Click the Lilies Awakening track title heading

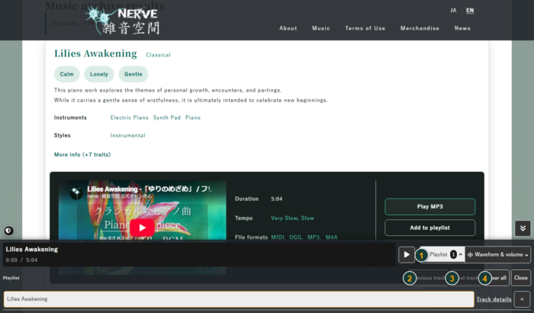point(95,53)
